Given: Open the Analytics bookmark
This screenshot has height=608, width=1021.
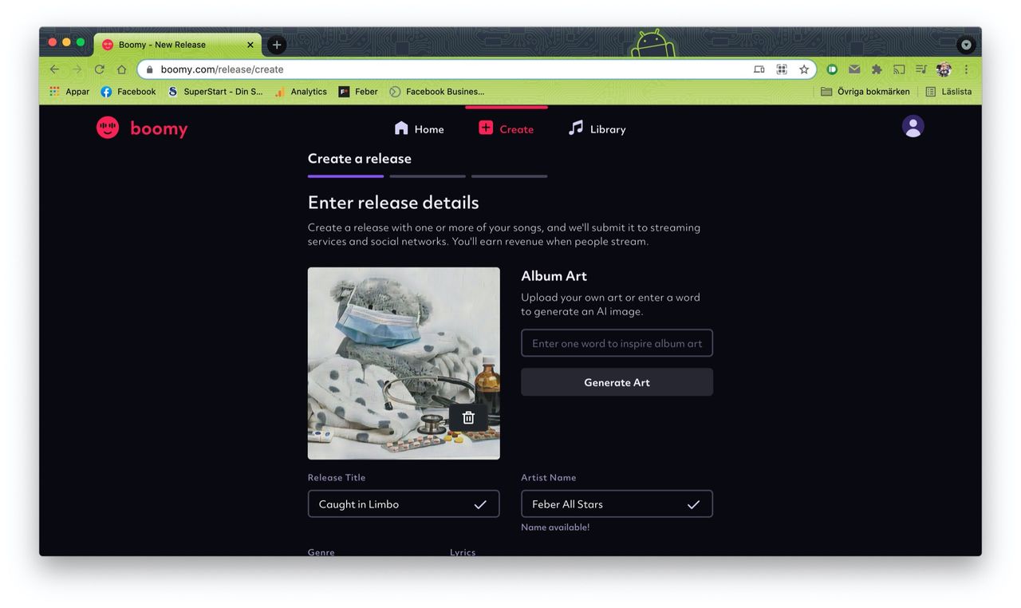Looking at the screenshot, I should point(301,92).
